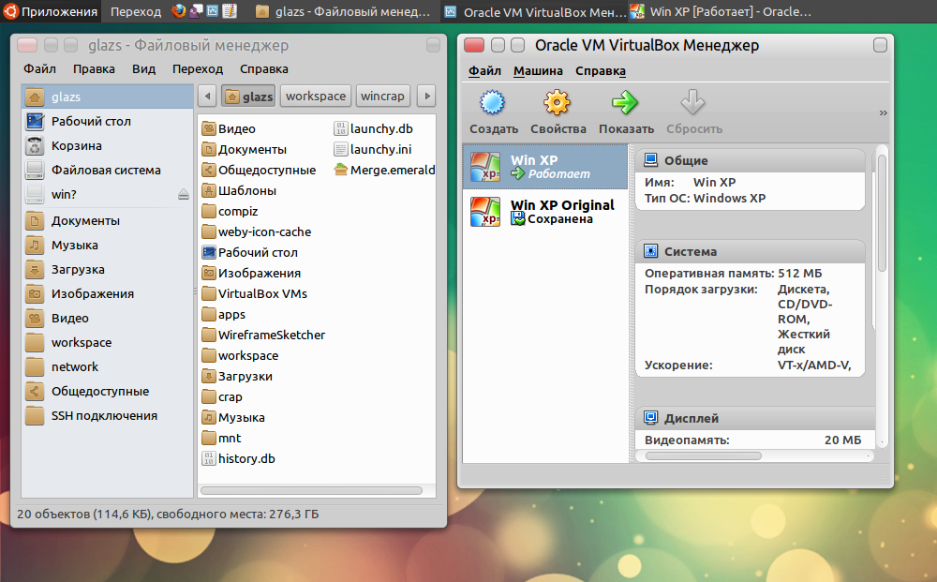
Task: Open SSH подключения in sidebar
Action: pyautogui.click(x=108, y=416)
